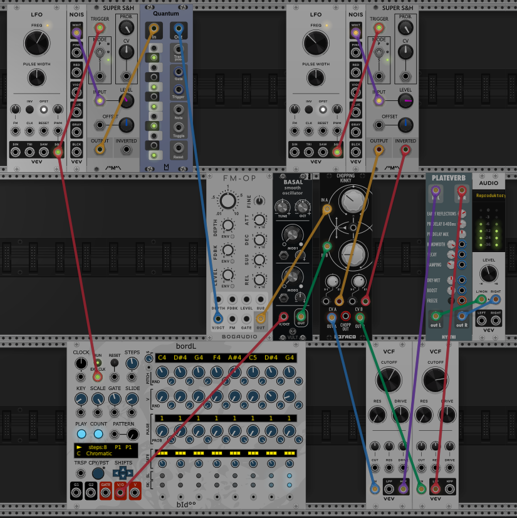Toggle the FM-OP LEVEL ENV switch
Screen dimensions: 517x518
point(232,286)
